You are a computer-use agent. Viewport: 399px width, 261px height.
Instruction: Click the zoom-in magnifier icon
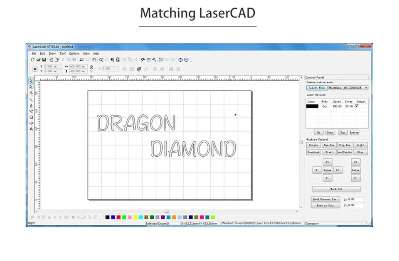(101, 60)
